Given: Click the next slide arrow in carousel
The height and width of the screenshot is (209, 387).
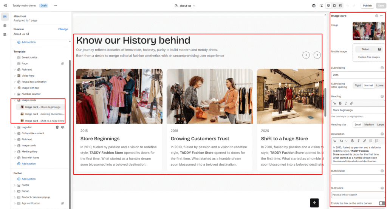Looking at the screenshot, I should point(317,55).
